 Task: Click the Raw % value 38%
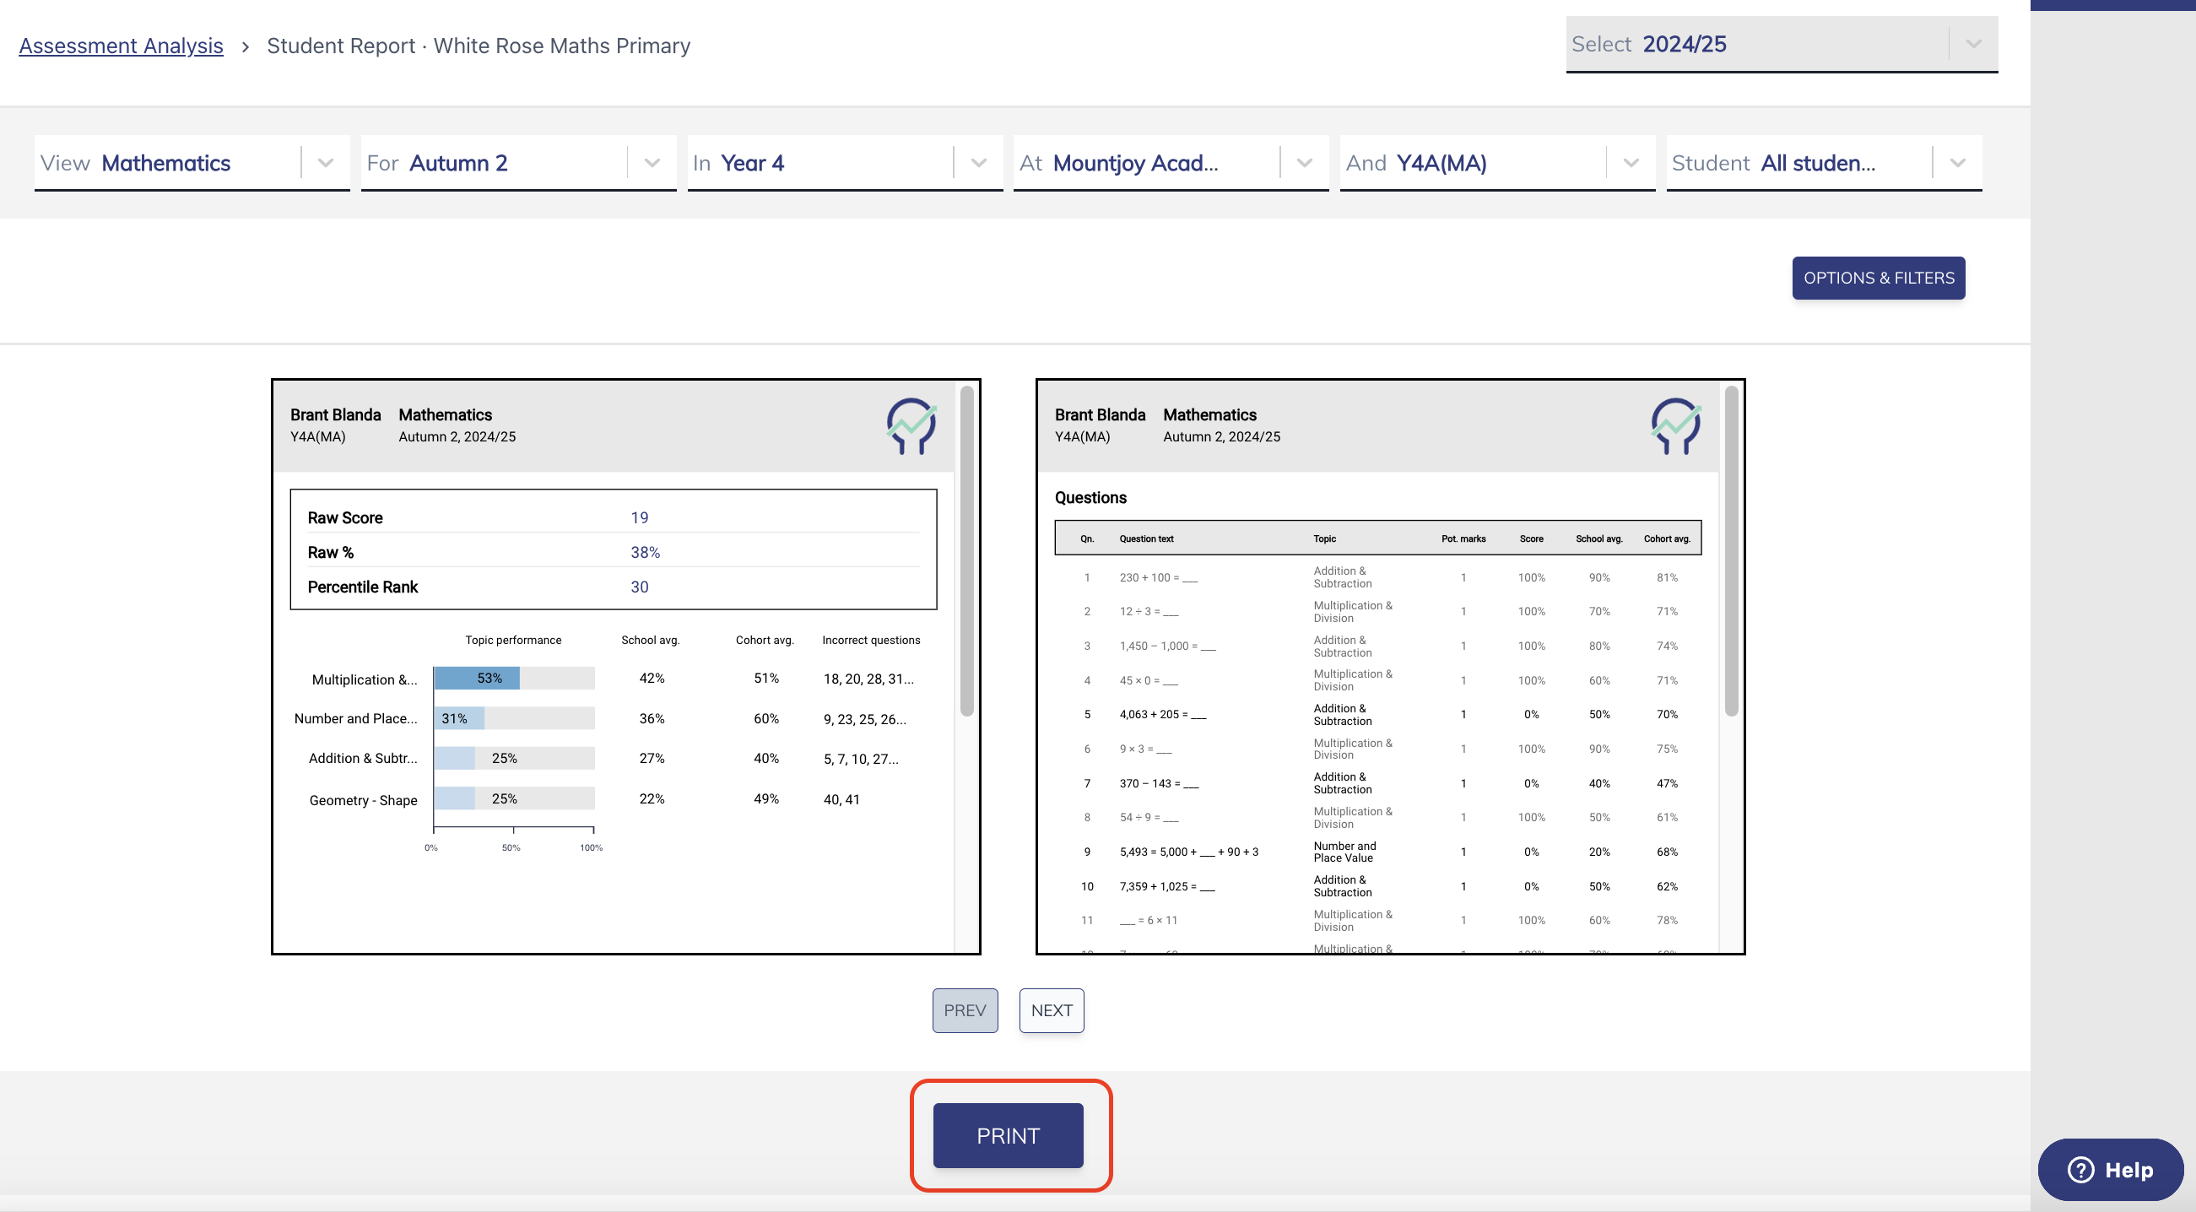(646, 552)
